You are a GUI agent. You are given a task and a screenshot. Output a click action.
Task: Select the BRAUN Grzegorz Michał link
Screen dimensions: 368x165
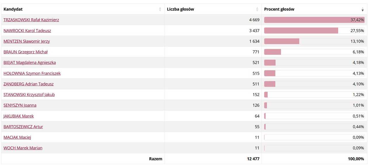coord(26,52)
